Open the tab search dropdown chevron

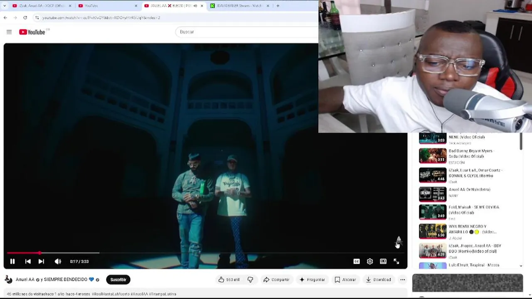coord(5,6)
